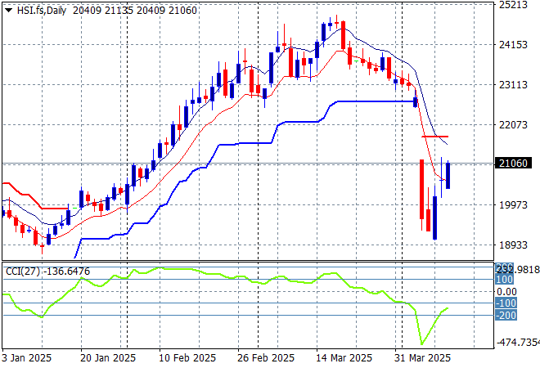Image resolution: width=540 pixels, height=368 pixels.
Task: Click the latest blue candlestick at 21060
Action: (x=448, y=176)
